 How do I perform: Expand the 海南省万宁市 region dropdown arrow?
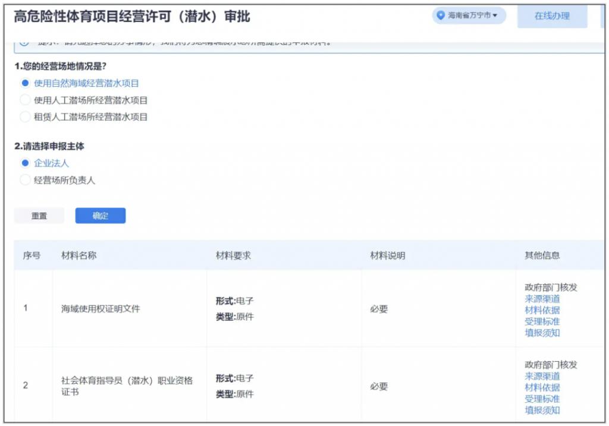(495, 15)
